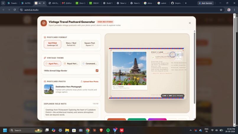Open WPS Office from taskbar
The image size is (238, 134).
122,130
